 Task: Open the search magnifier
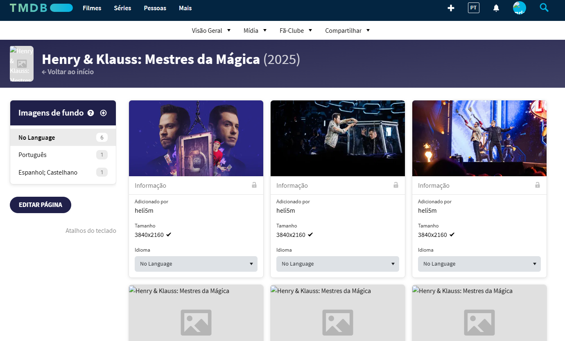[x=544, y=7]
